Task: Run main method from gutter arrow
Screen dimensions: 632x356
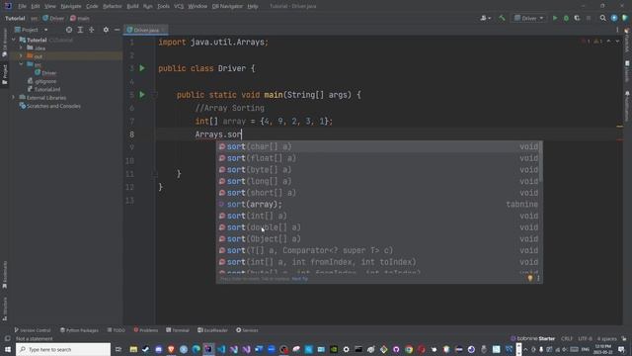Action: (142, 95)
